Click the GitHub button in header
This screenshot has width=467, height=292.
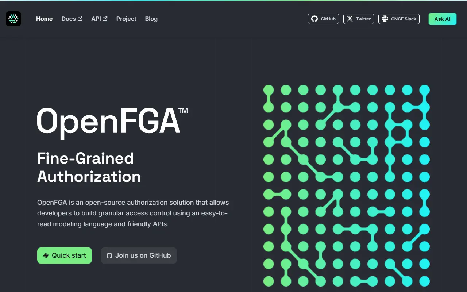click(323, 19)
